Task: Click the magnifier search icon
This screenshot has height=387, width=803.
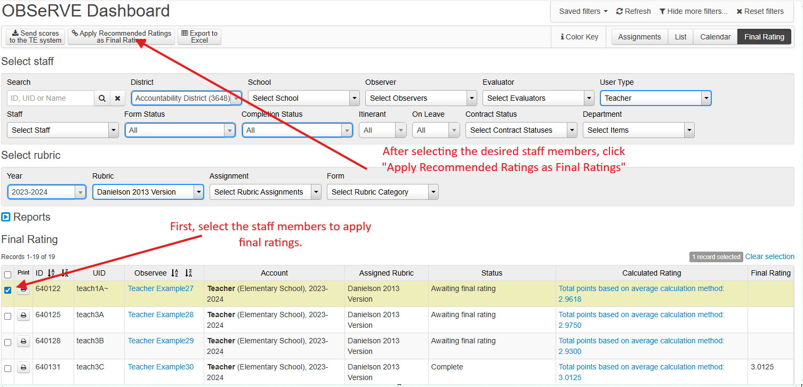Action: (x=102, y=98)
